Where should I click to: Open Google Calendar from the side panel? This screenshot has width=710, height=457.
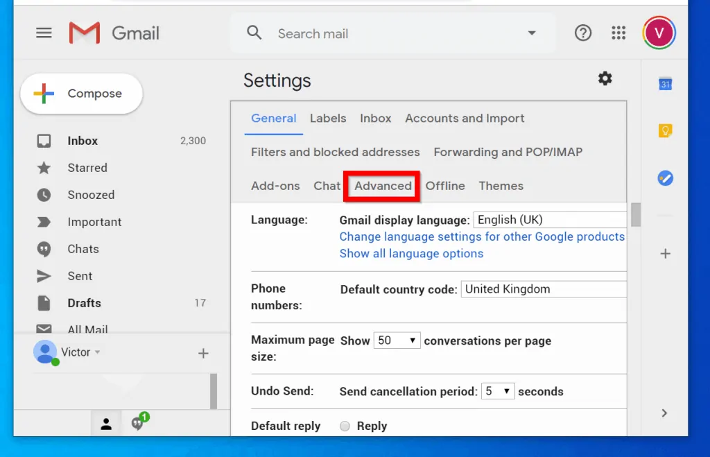click(665, 83)
